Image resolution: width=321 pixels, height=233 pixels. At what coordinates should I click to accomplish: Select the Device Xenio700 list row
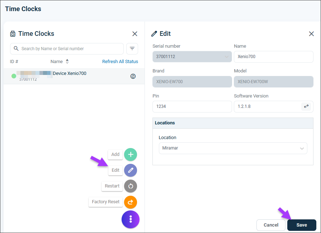click(x=74, y=76)
